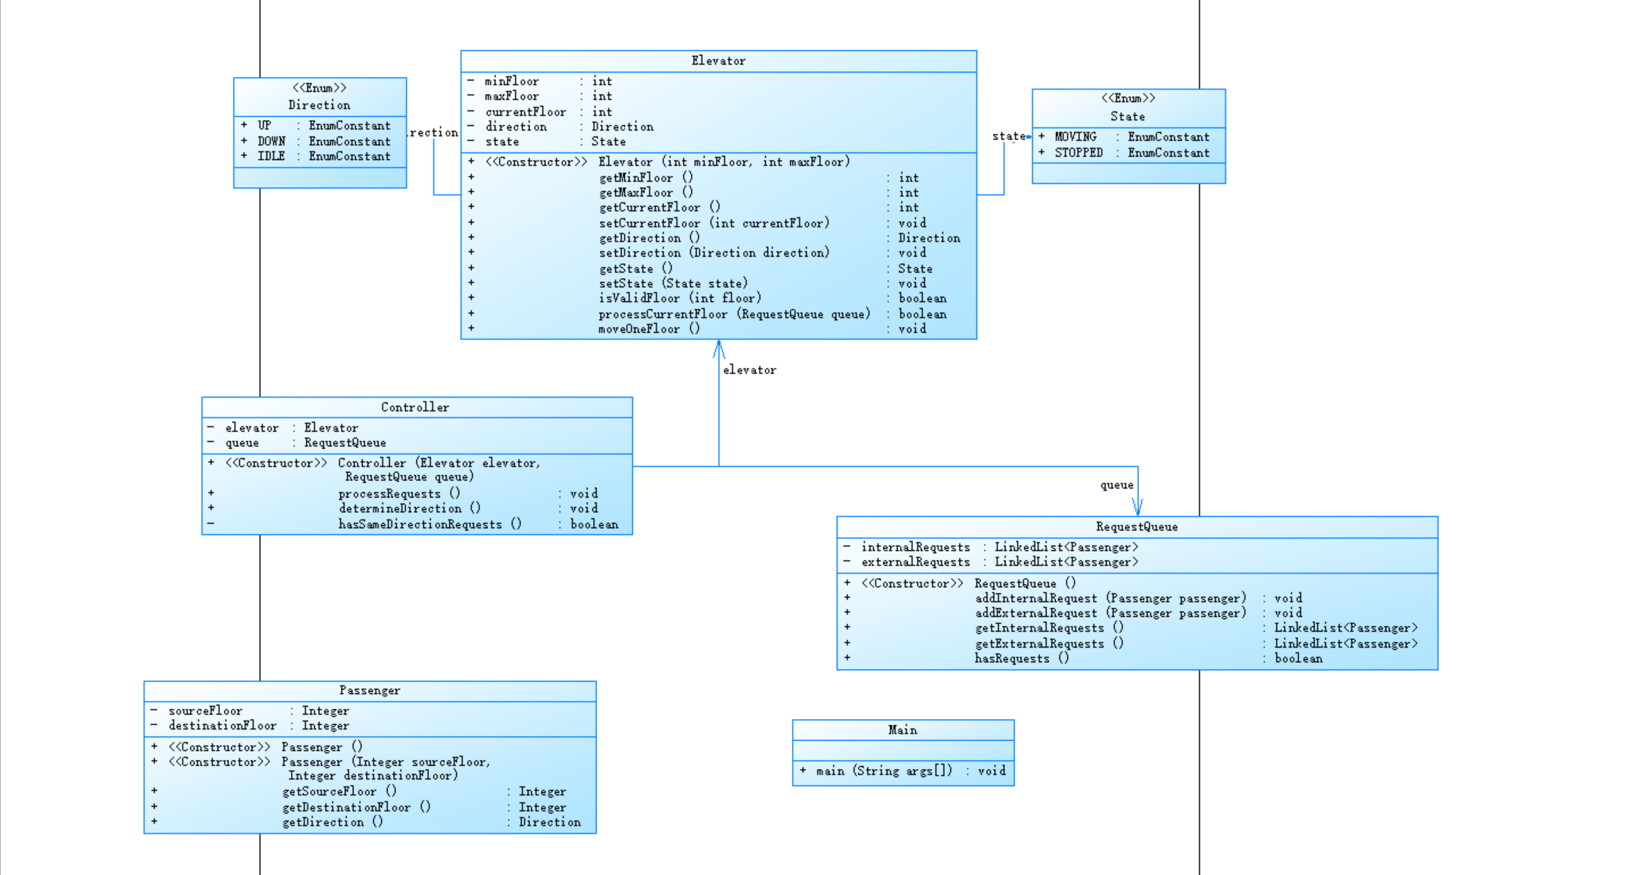Select the Elevator class title
The width and height of the screenshot is (1642, 875).
click(718, 61)
